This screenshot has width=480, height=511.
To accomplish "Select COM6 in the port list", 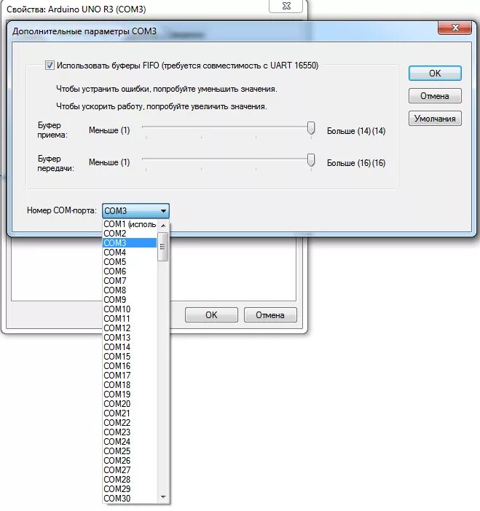I will (x=130, y=272).
